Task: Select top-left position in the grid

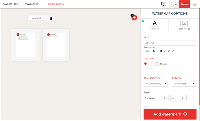Action: pos(145,63)
